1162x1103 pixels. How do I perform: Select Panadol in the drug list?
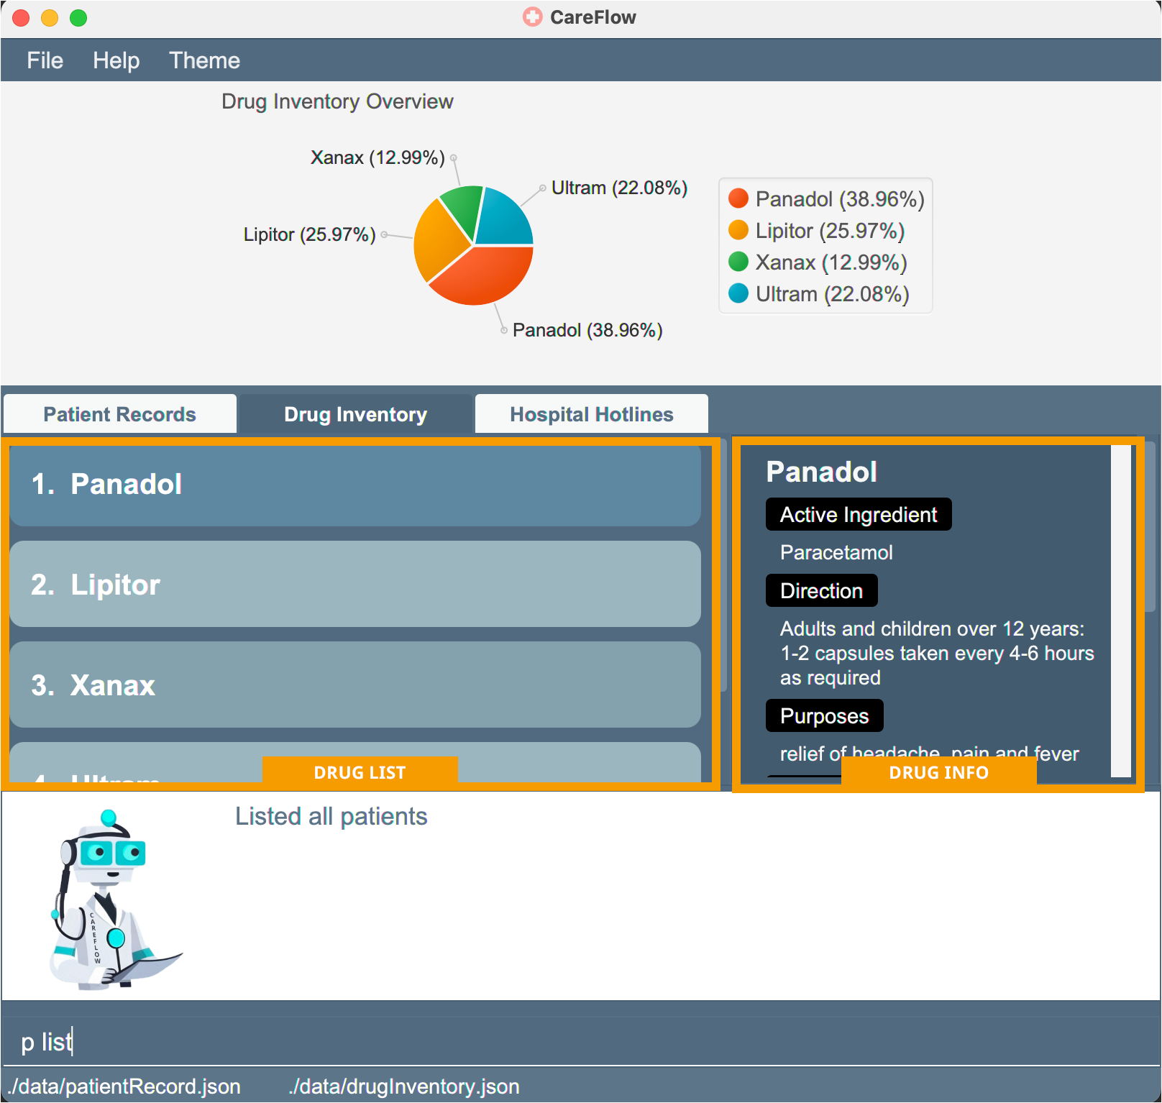click(x=355, y=484)
